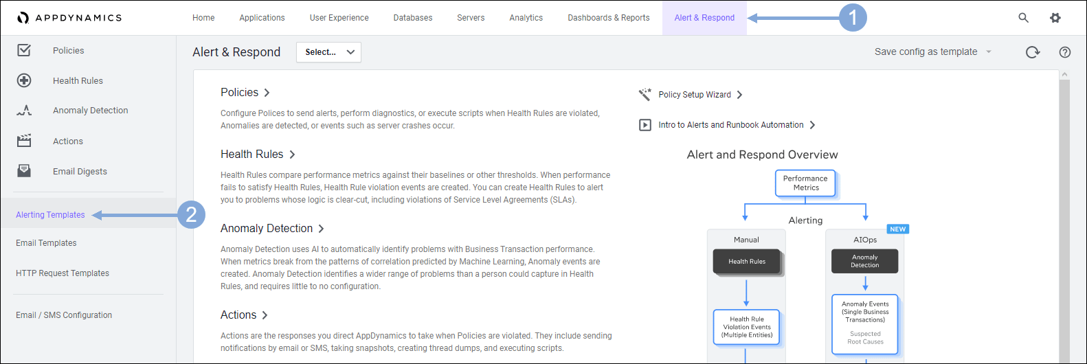The height and width of the screenshot is (364, 1087).
Task: Open search with the magnifier icon
Action: click(1023, 18)
